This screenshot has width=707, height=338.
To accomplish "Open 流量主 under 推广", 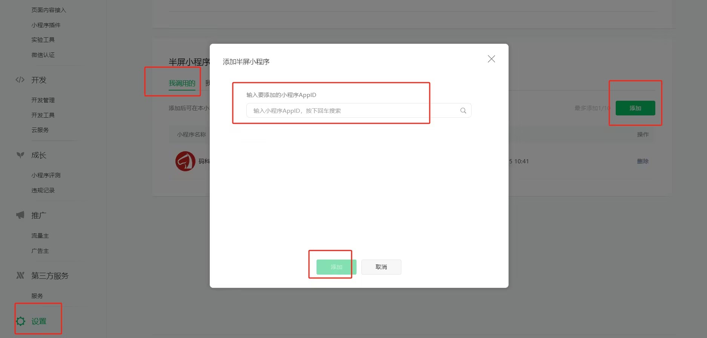I will click(x=40, y=236).
